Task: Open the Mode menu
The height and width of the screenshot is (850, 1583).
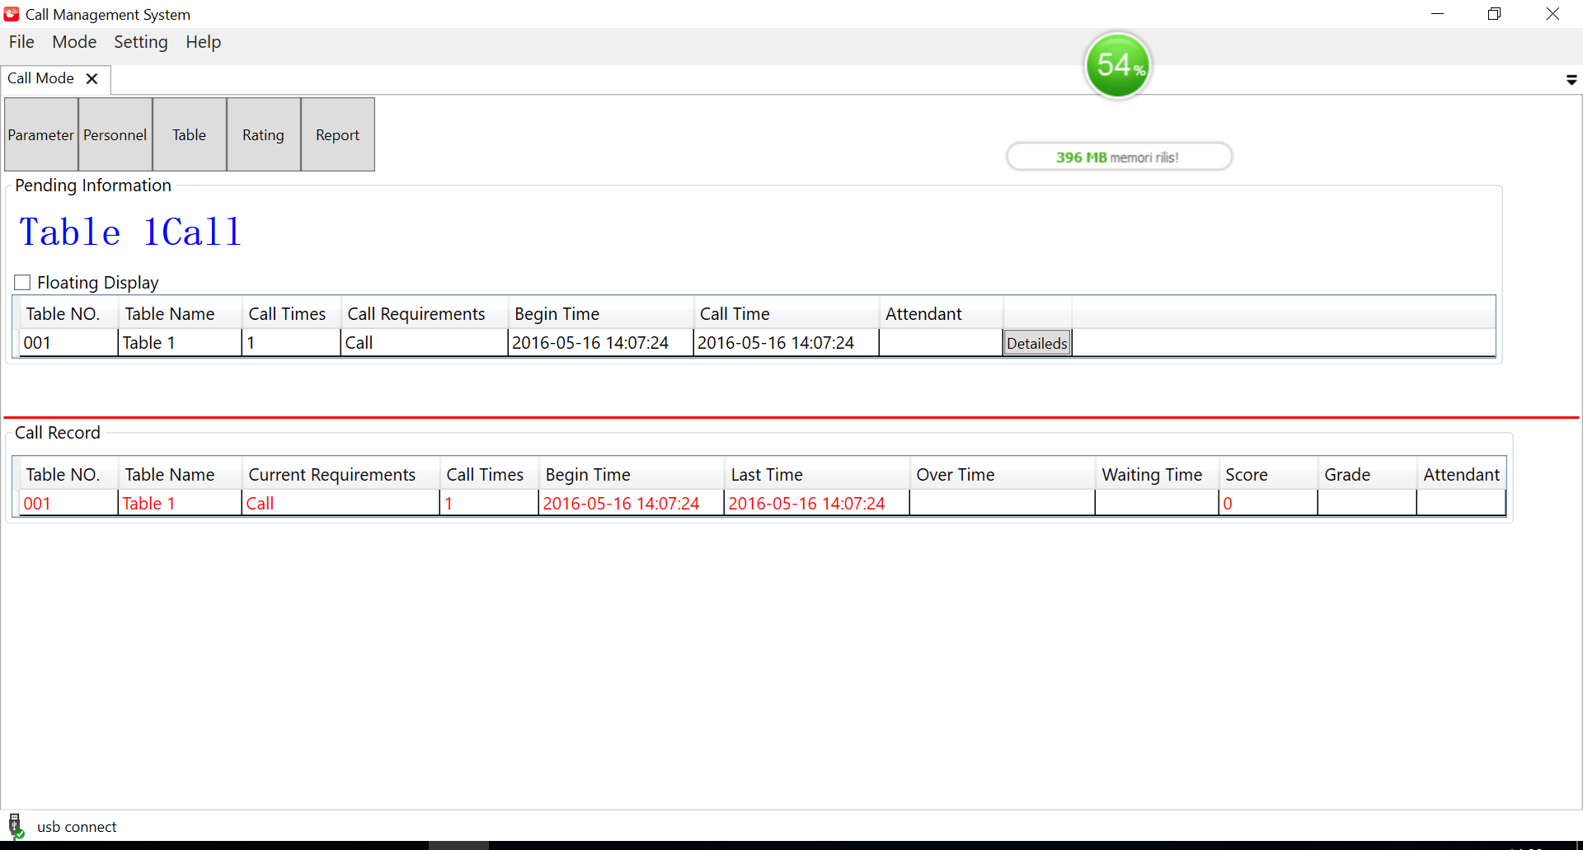Action: 74,42
